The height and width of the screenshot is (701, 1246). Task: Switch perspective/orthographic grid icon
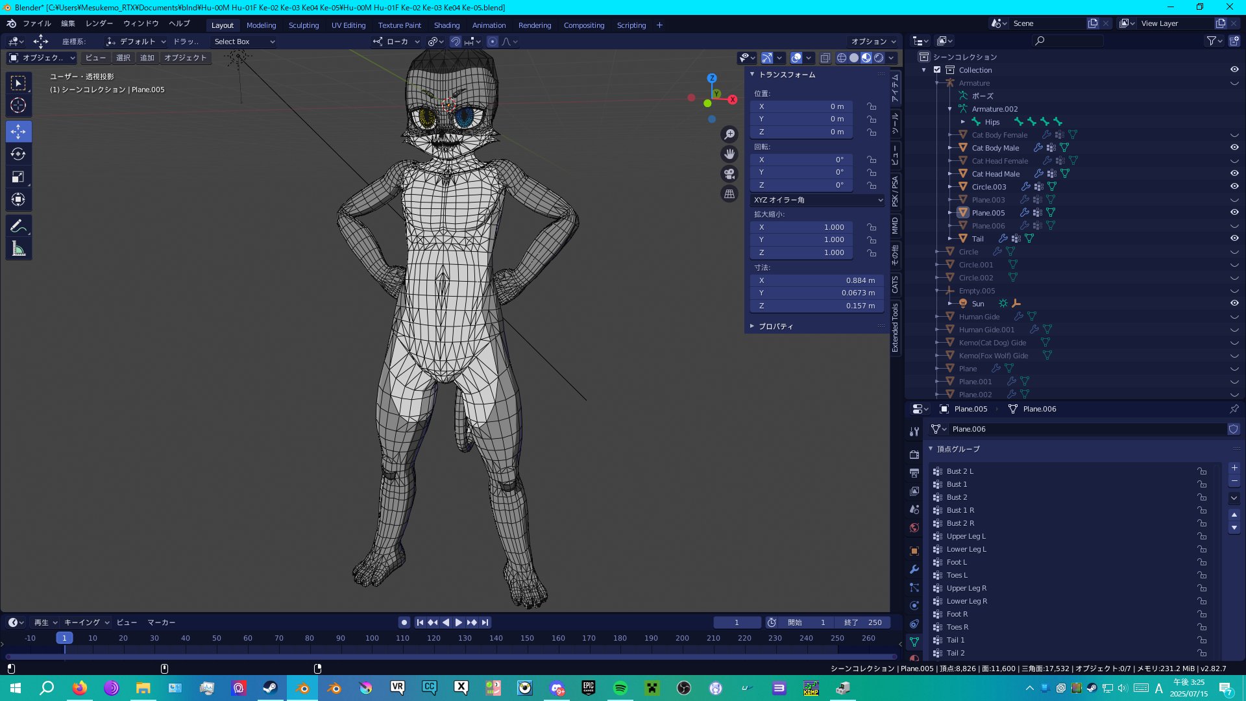tap(729, 193)
